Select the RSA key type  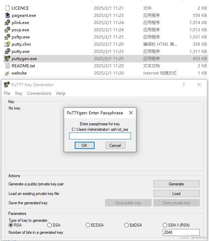11,225
